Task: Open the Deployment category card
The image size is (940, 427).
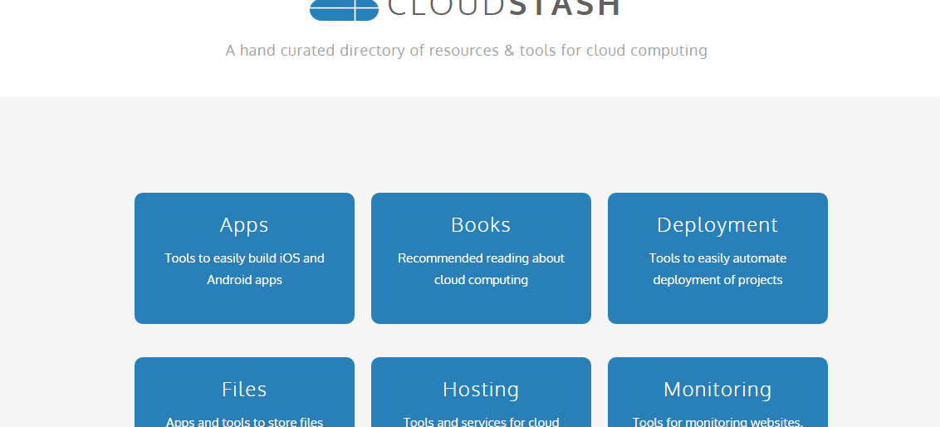Action: click(717, 258)
